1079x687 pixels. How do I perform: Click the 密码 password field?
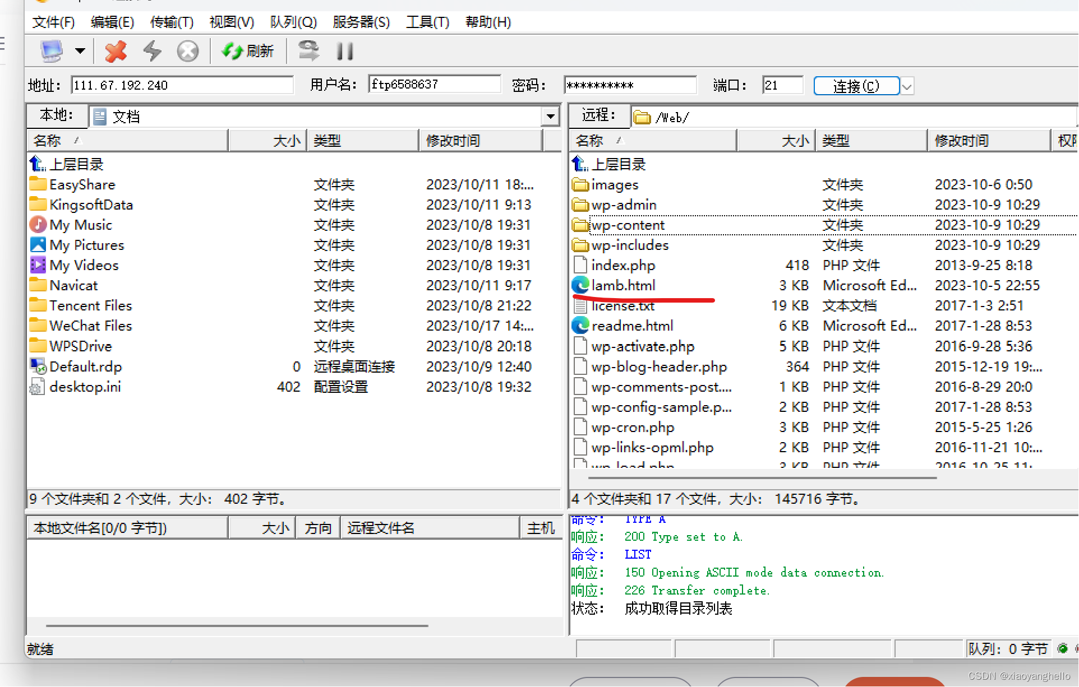[x=630, y=85]
